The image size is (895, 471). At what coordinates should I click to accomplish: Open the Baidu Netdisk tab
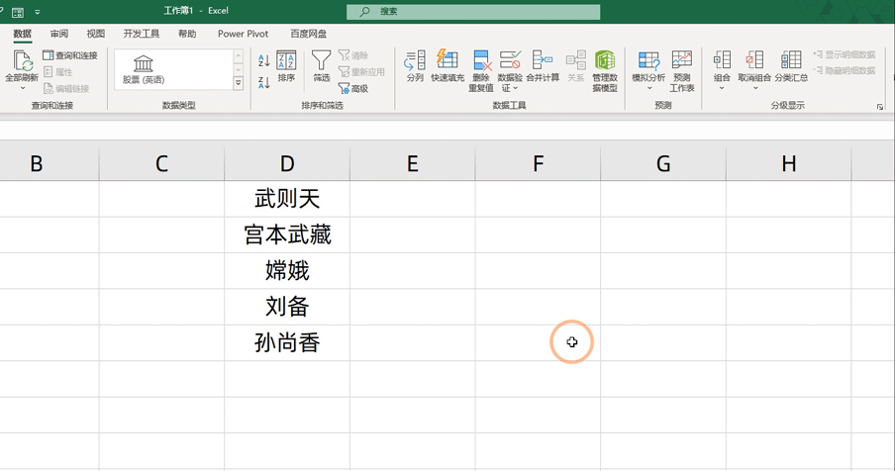(308, 34)
